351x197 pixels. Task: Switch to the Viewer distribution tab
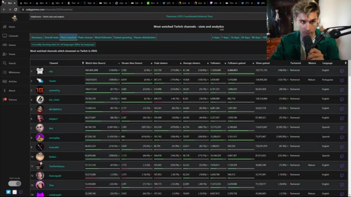(x=145, y=38)
